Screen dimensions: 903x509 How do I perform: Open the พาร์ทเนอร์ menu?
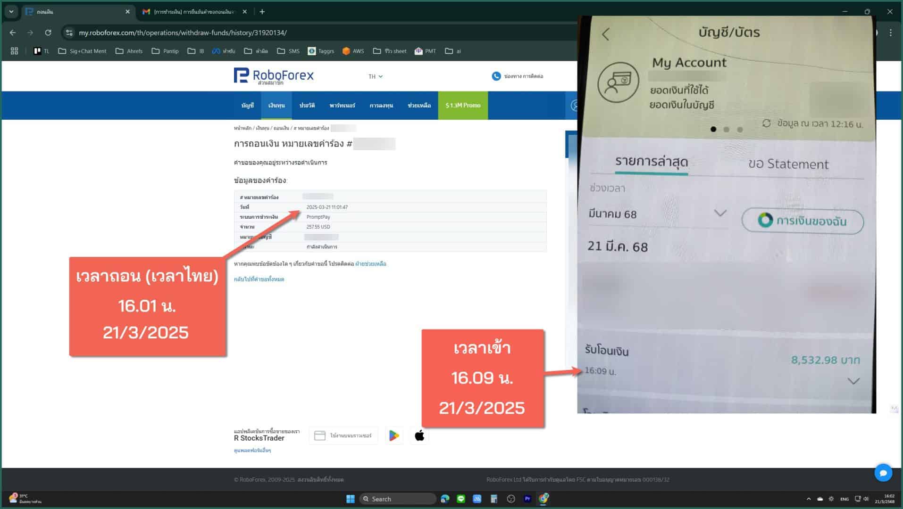[x=342, y=105]
